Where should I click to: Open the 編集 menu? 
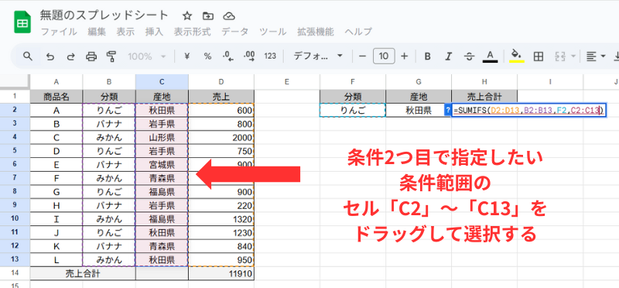[x=97, y=32]
